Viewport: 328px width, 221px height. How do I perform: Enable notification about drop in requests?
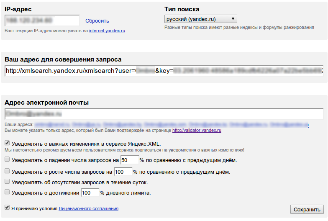point(7,159)
